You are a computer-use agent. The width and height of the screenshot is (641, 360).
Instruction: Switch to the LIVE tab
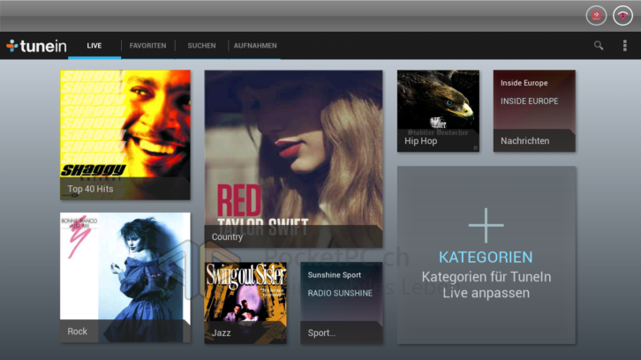tap(94, 46)
